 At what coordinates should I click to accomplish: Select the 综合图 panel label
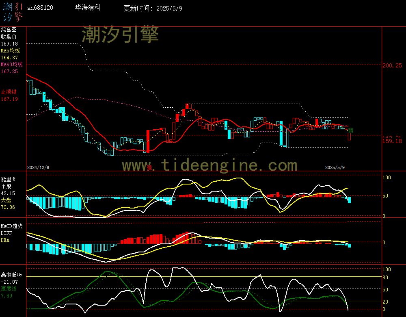(x=9, y=30)
